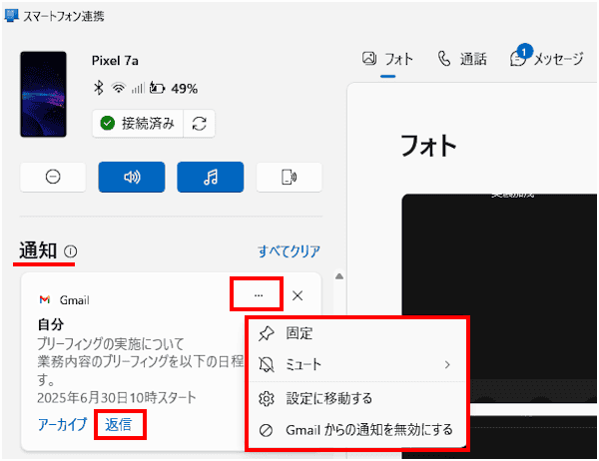
Task: Click the 接続済み connected status button
Action: coord(138,124)
